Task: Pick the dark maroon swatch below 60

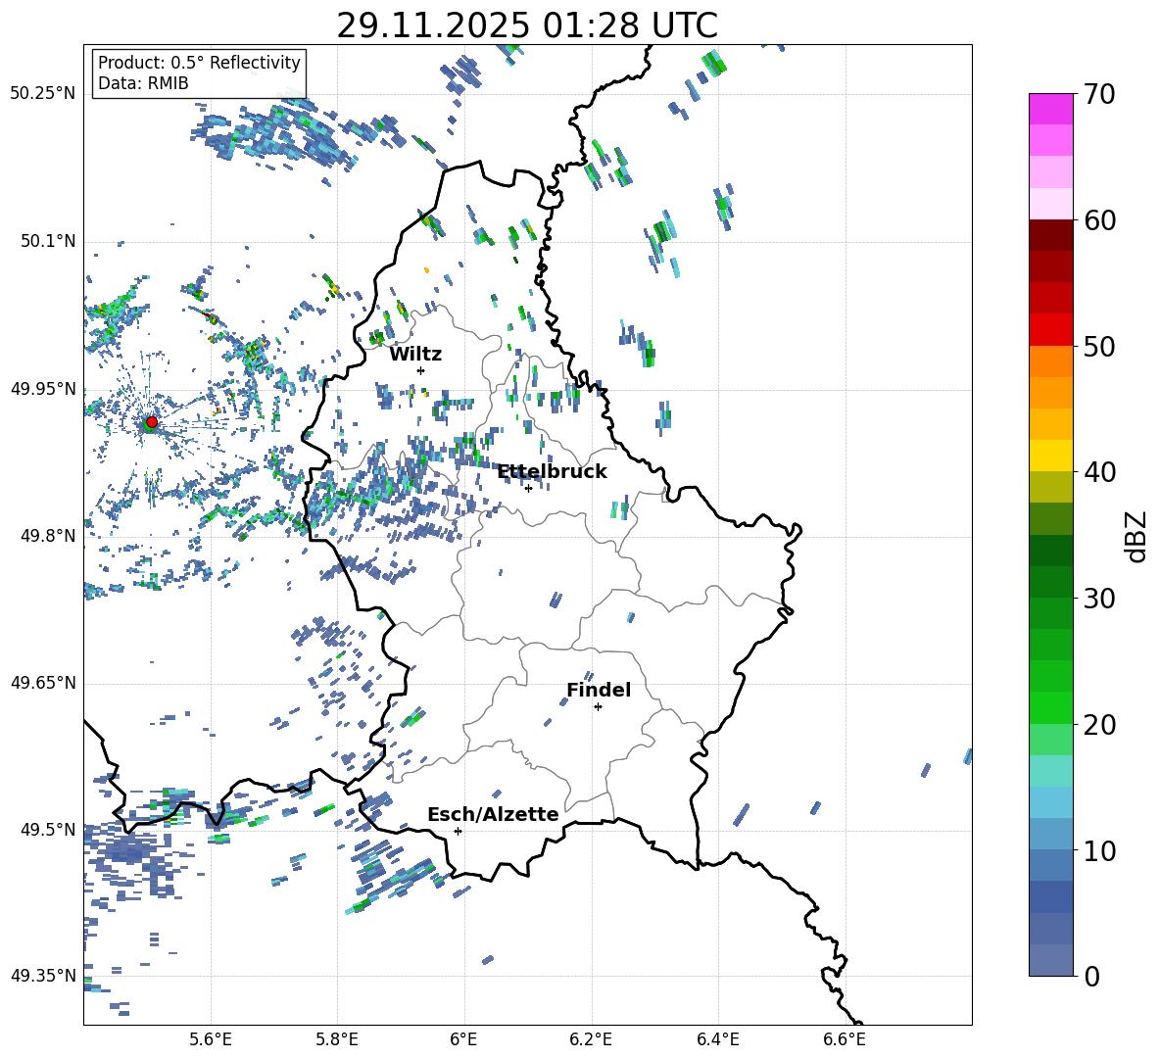Action: coord(1051,235)
